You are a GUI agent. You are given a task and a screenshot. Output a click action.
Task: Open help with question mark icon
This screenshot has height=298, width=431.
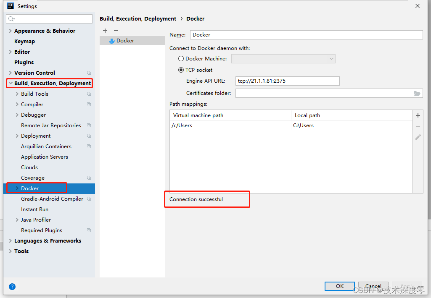click(12, 287)
